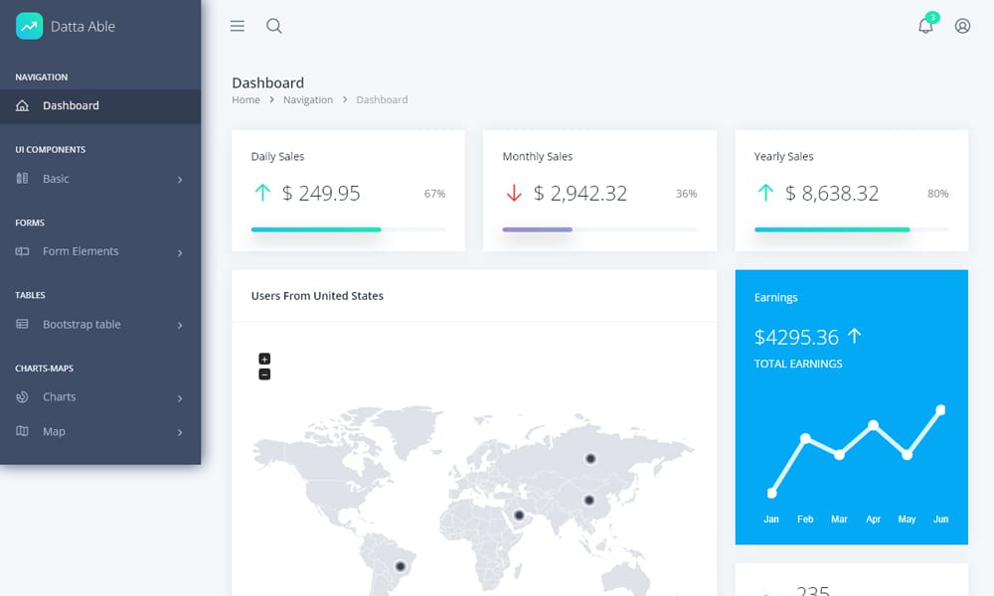The width and height of the screenshot is (994, 596).
Task: Click the Dashboard breadcrumb item
Action: click(x=382, y=99)
